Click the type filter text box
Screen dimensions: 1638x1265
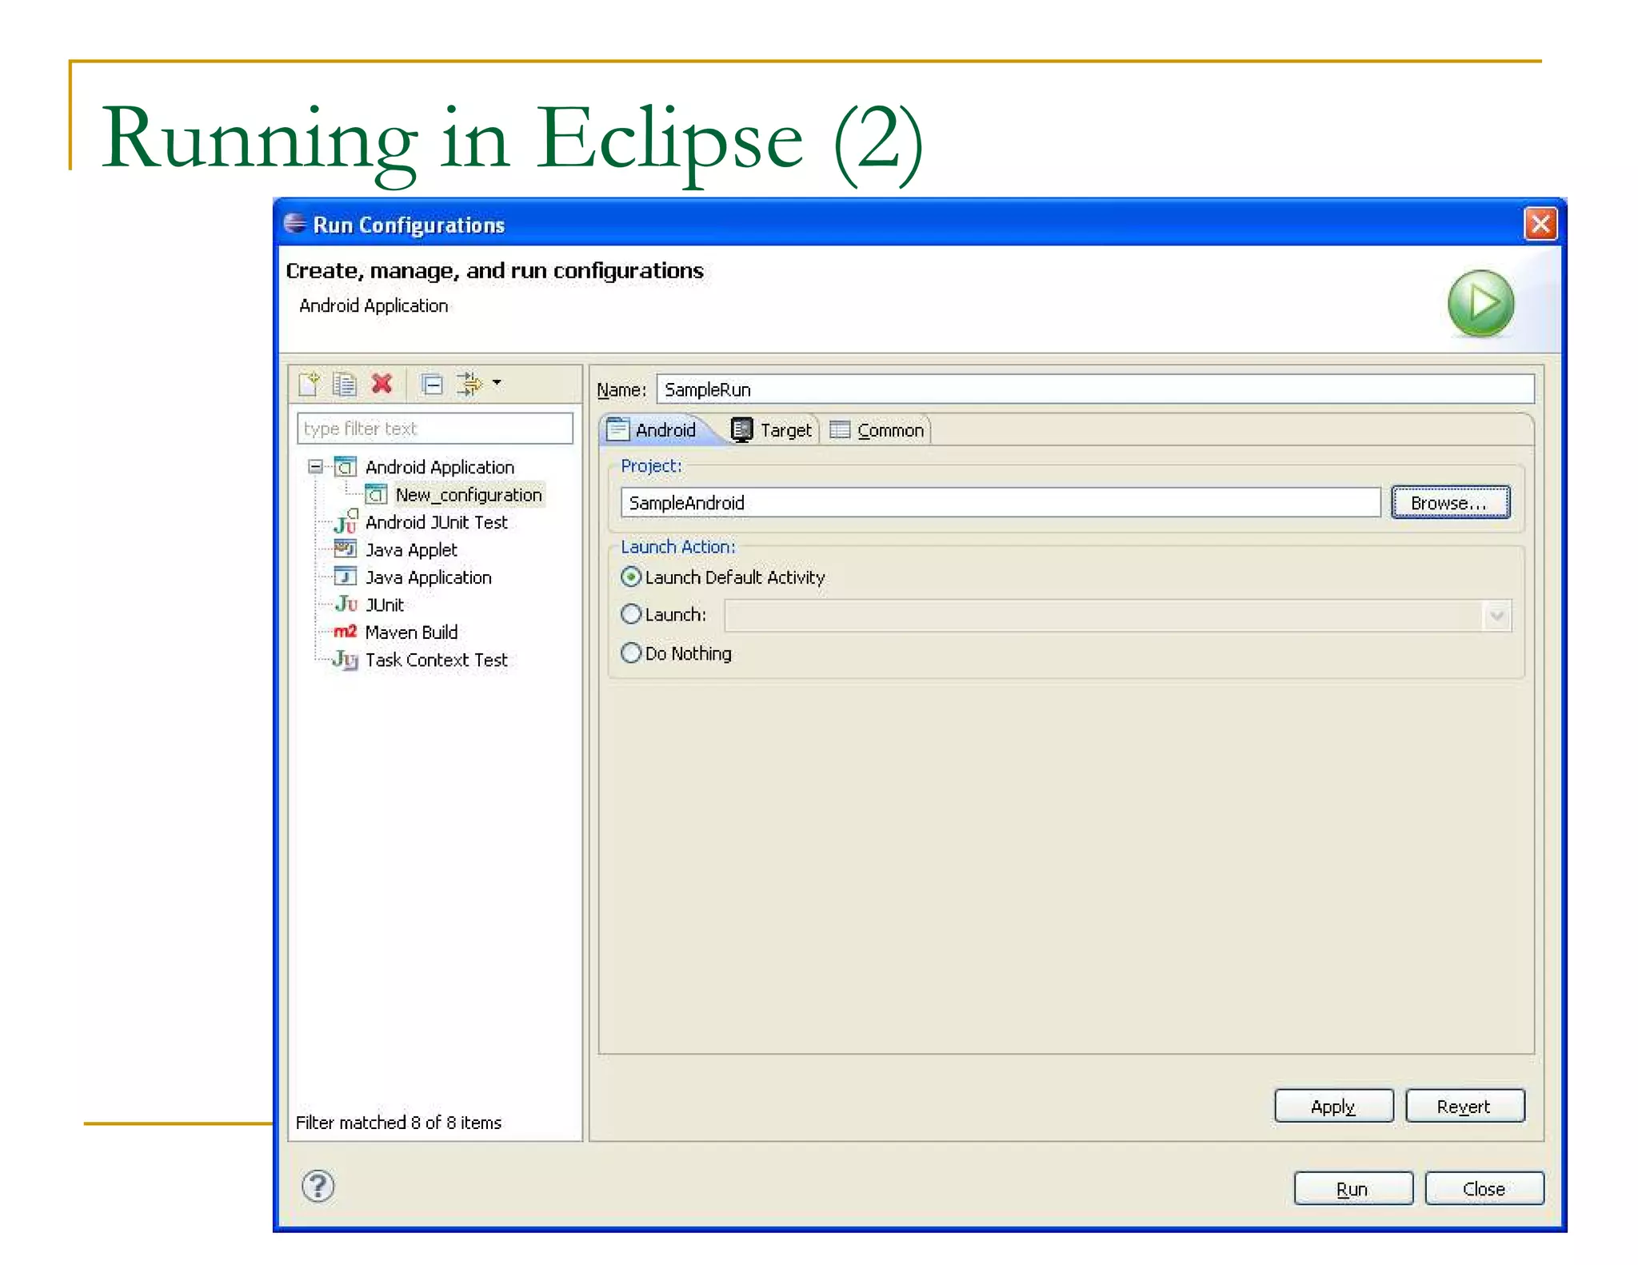point(435,429)
